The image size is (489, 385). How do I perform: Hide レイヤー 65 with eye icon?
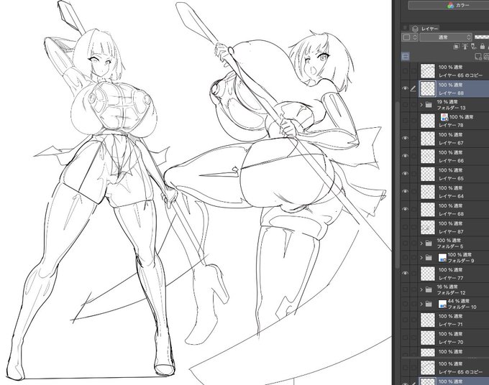click(405, 174)
